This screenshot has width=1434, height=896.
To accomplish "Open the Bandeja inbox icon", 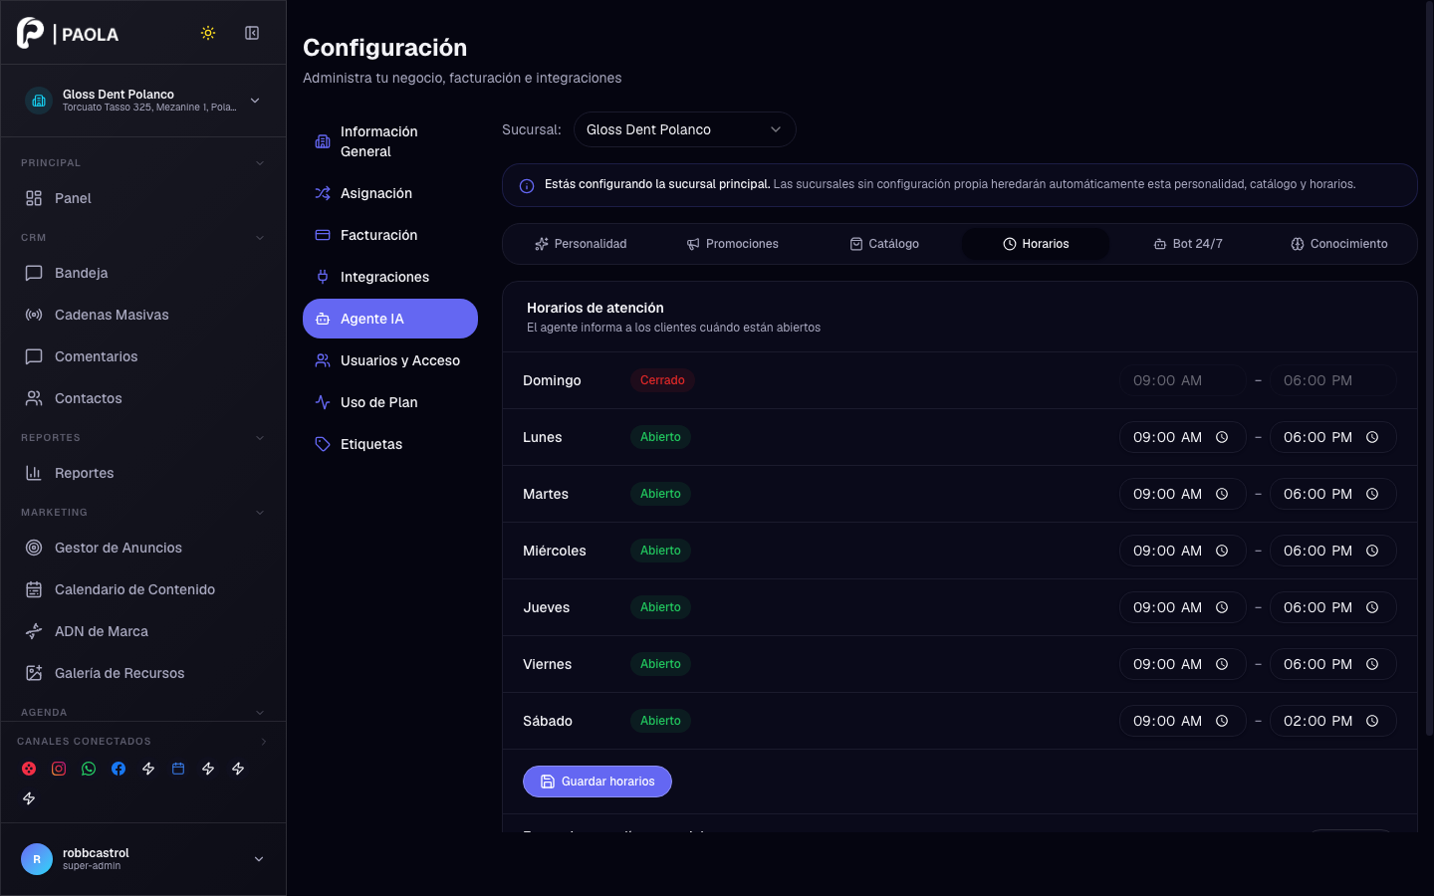I will pos(34,273).
